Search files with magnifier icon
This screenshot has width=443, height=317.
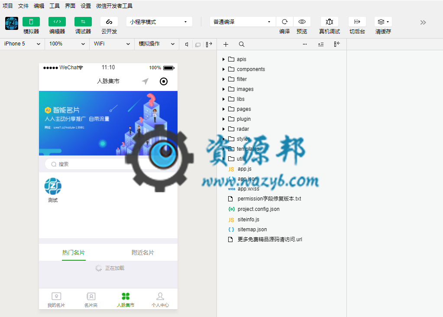click(242, 44)
